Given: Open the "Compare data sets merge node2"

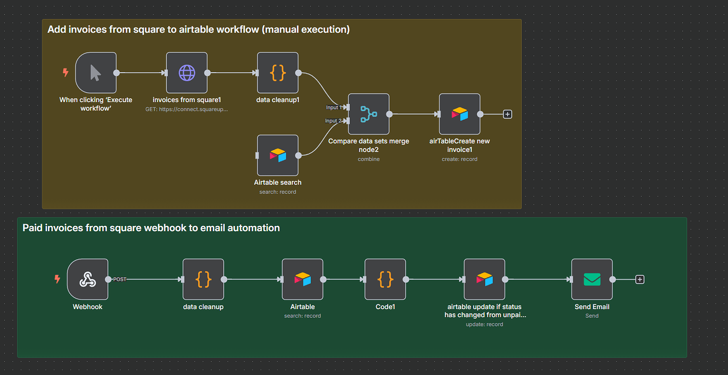Looking at the screenshot, I should (368, 114).
